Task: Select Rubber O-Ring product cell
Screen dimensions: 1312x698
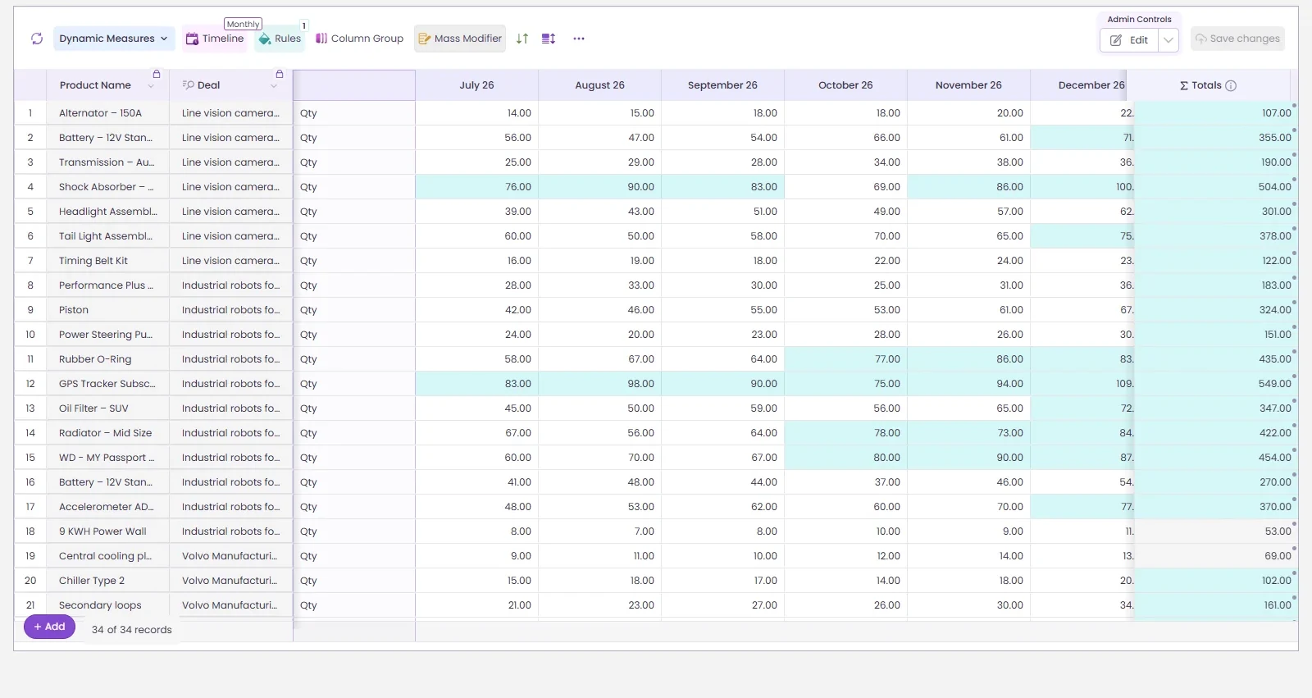Action: [x=108, y=359]
